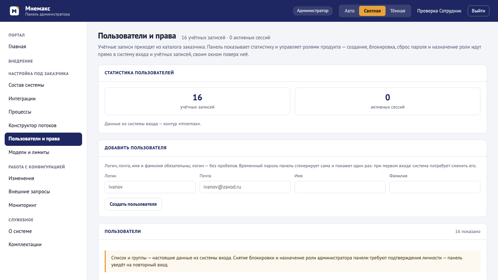Focus the Фамилия input field

(x=435, y=187)
